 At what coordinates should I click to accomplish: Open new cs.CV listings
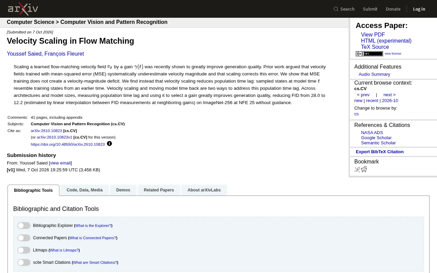tap(358, 101)
